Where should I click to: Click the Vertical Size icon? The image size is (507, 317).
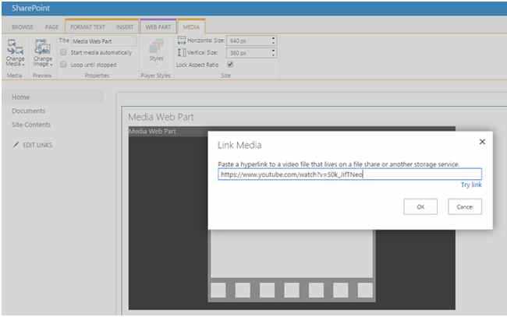182,52
